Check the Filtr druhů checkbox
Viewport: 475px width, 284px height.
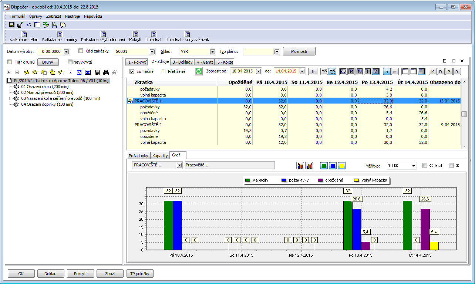click(10, 62)
